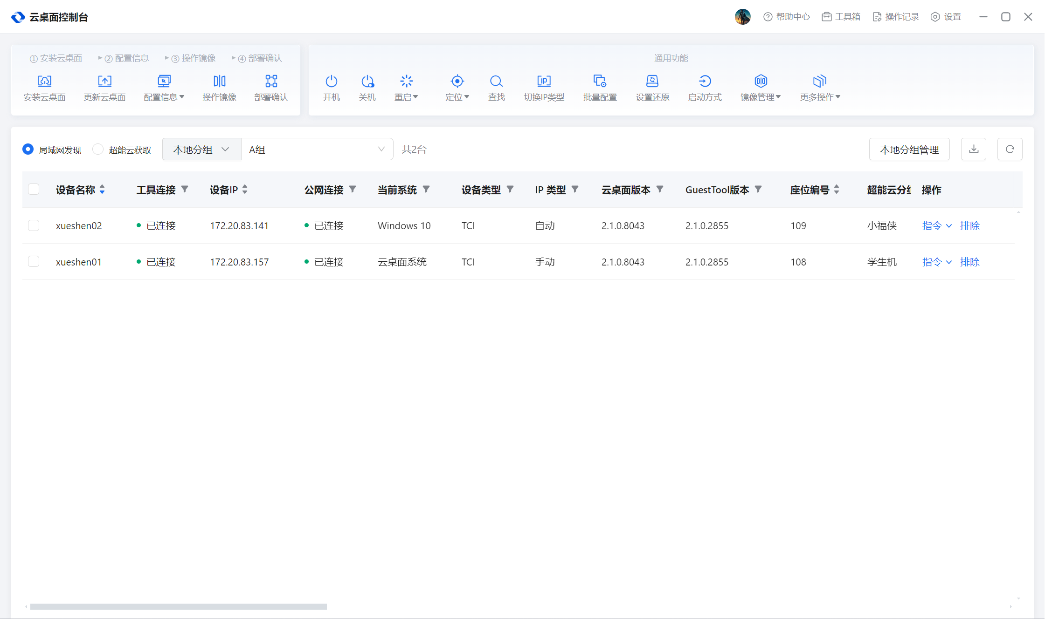Open the A组 group selector
The width and height of the screenshot is (1045, 619).
click(317, 149)
